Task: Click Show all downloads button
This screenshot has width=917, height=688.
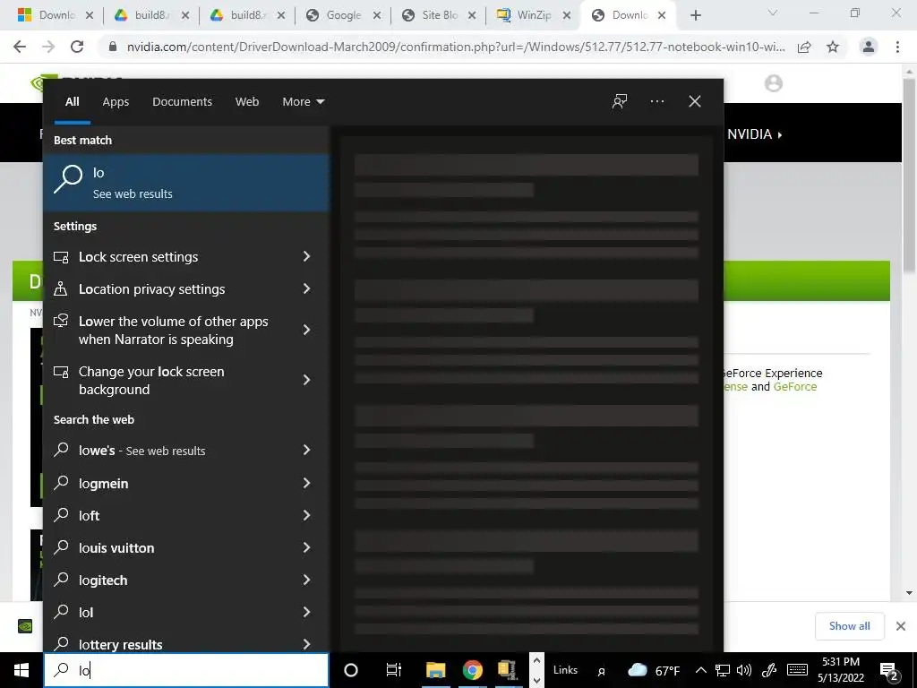Action: (849, 626)
